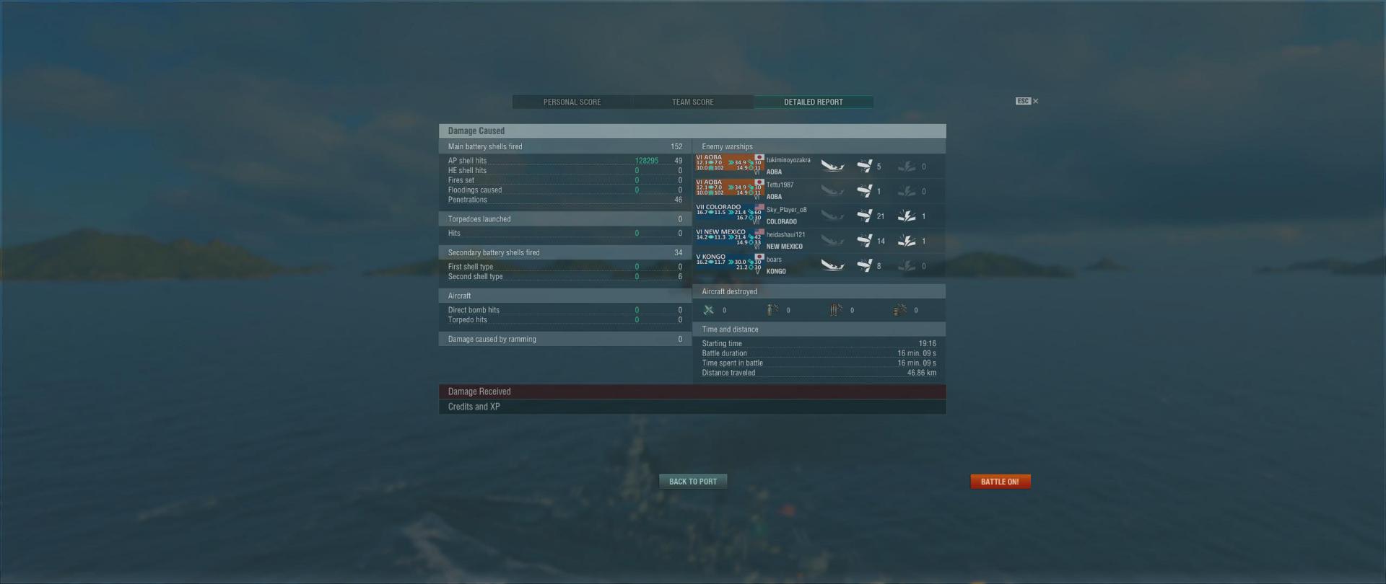This screenshot has height=584, width=1386.
Task: Click the multiple-bombs aircraft destroyed icon
Action: tap(835, 310)
